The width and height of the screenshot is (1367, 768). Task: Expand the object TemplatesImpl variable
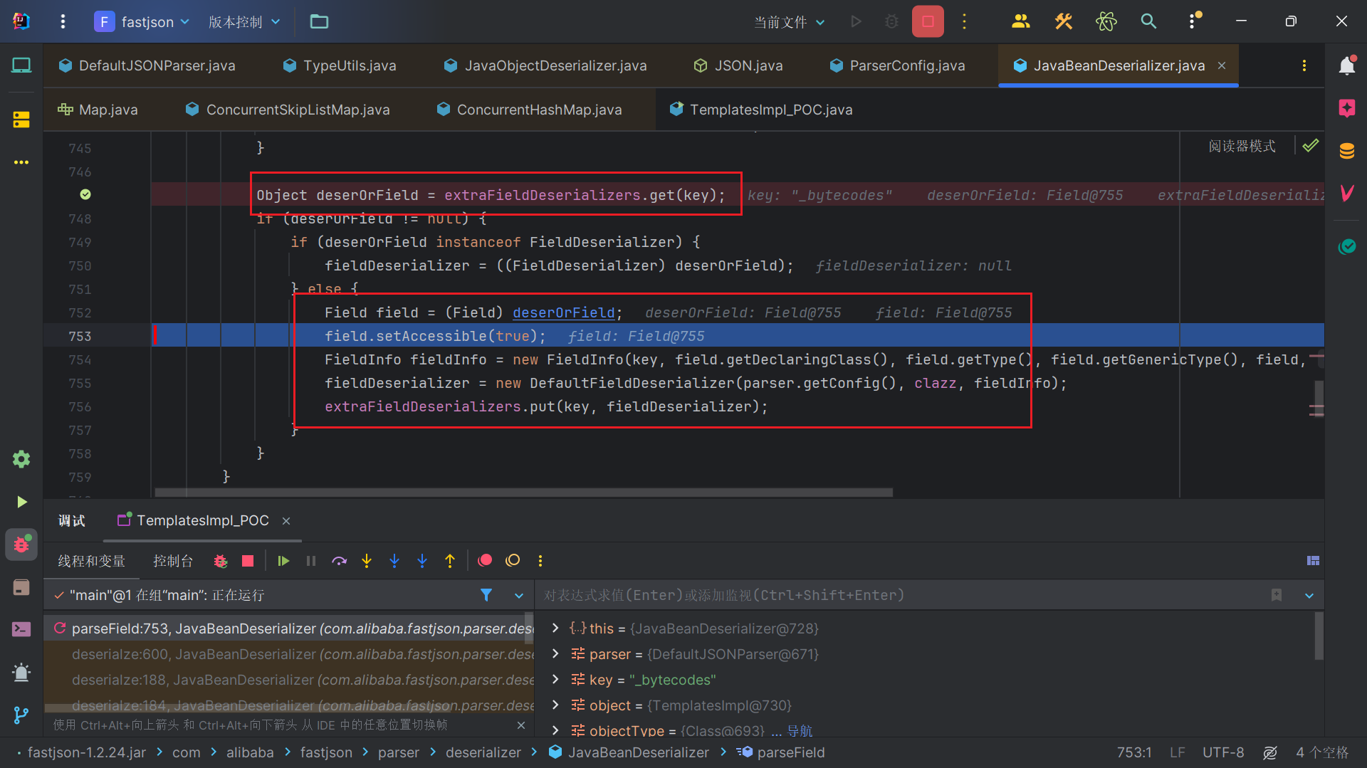click(555, 705)
